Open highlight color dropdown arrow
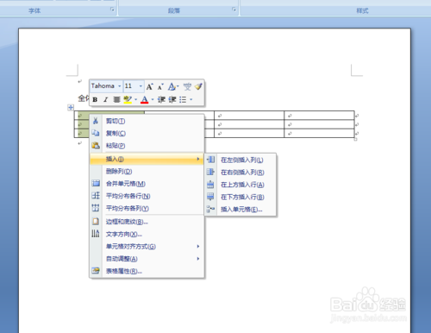This screenshot has height=333, width=431. pos(135,100)
